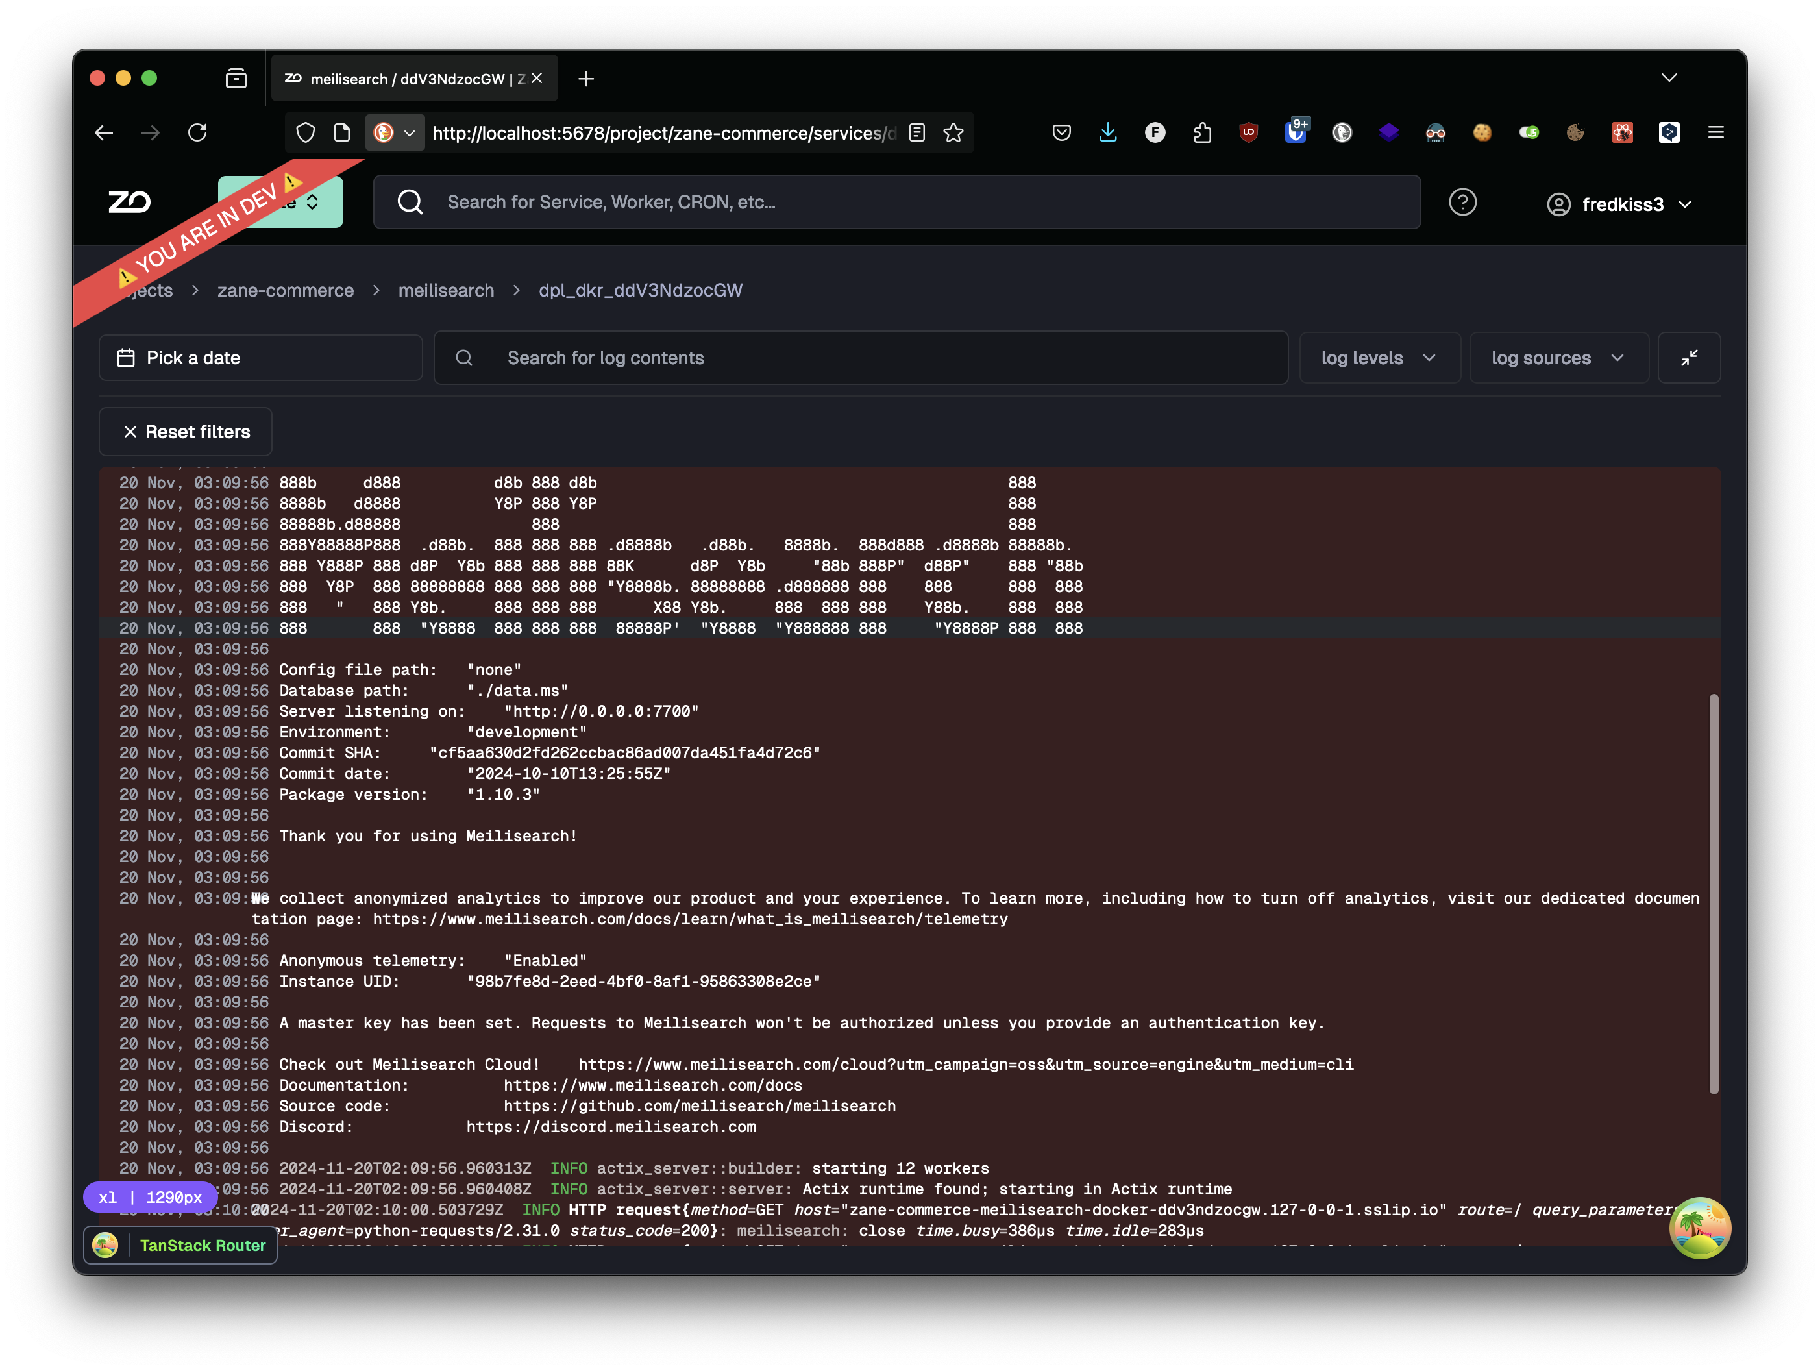Open uBlock Origin extension
The image size is (1820, 1371).
click(1248, 132)
